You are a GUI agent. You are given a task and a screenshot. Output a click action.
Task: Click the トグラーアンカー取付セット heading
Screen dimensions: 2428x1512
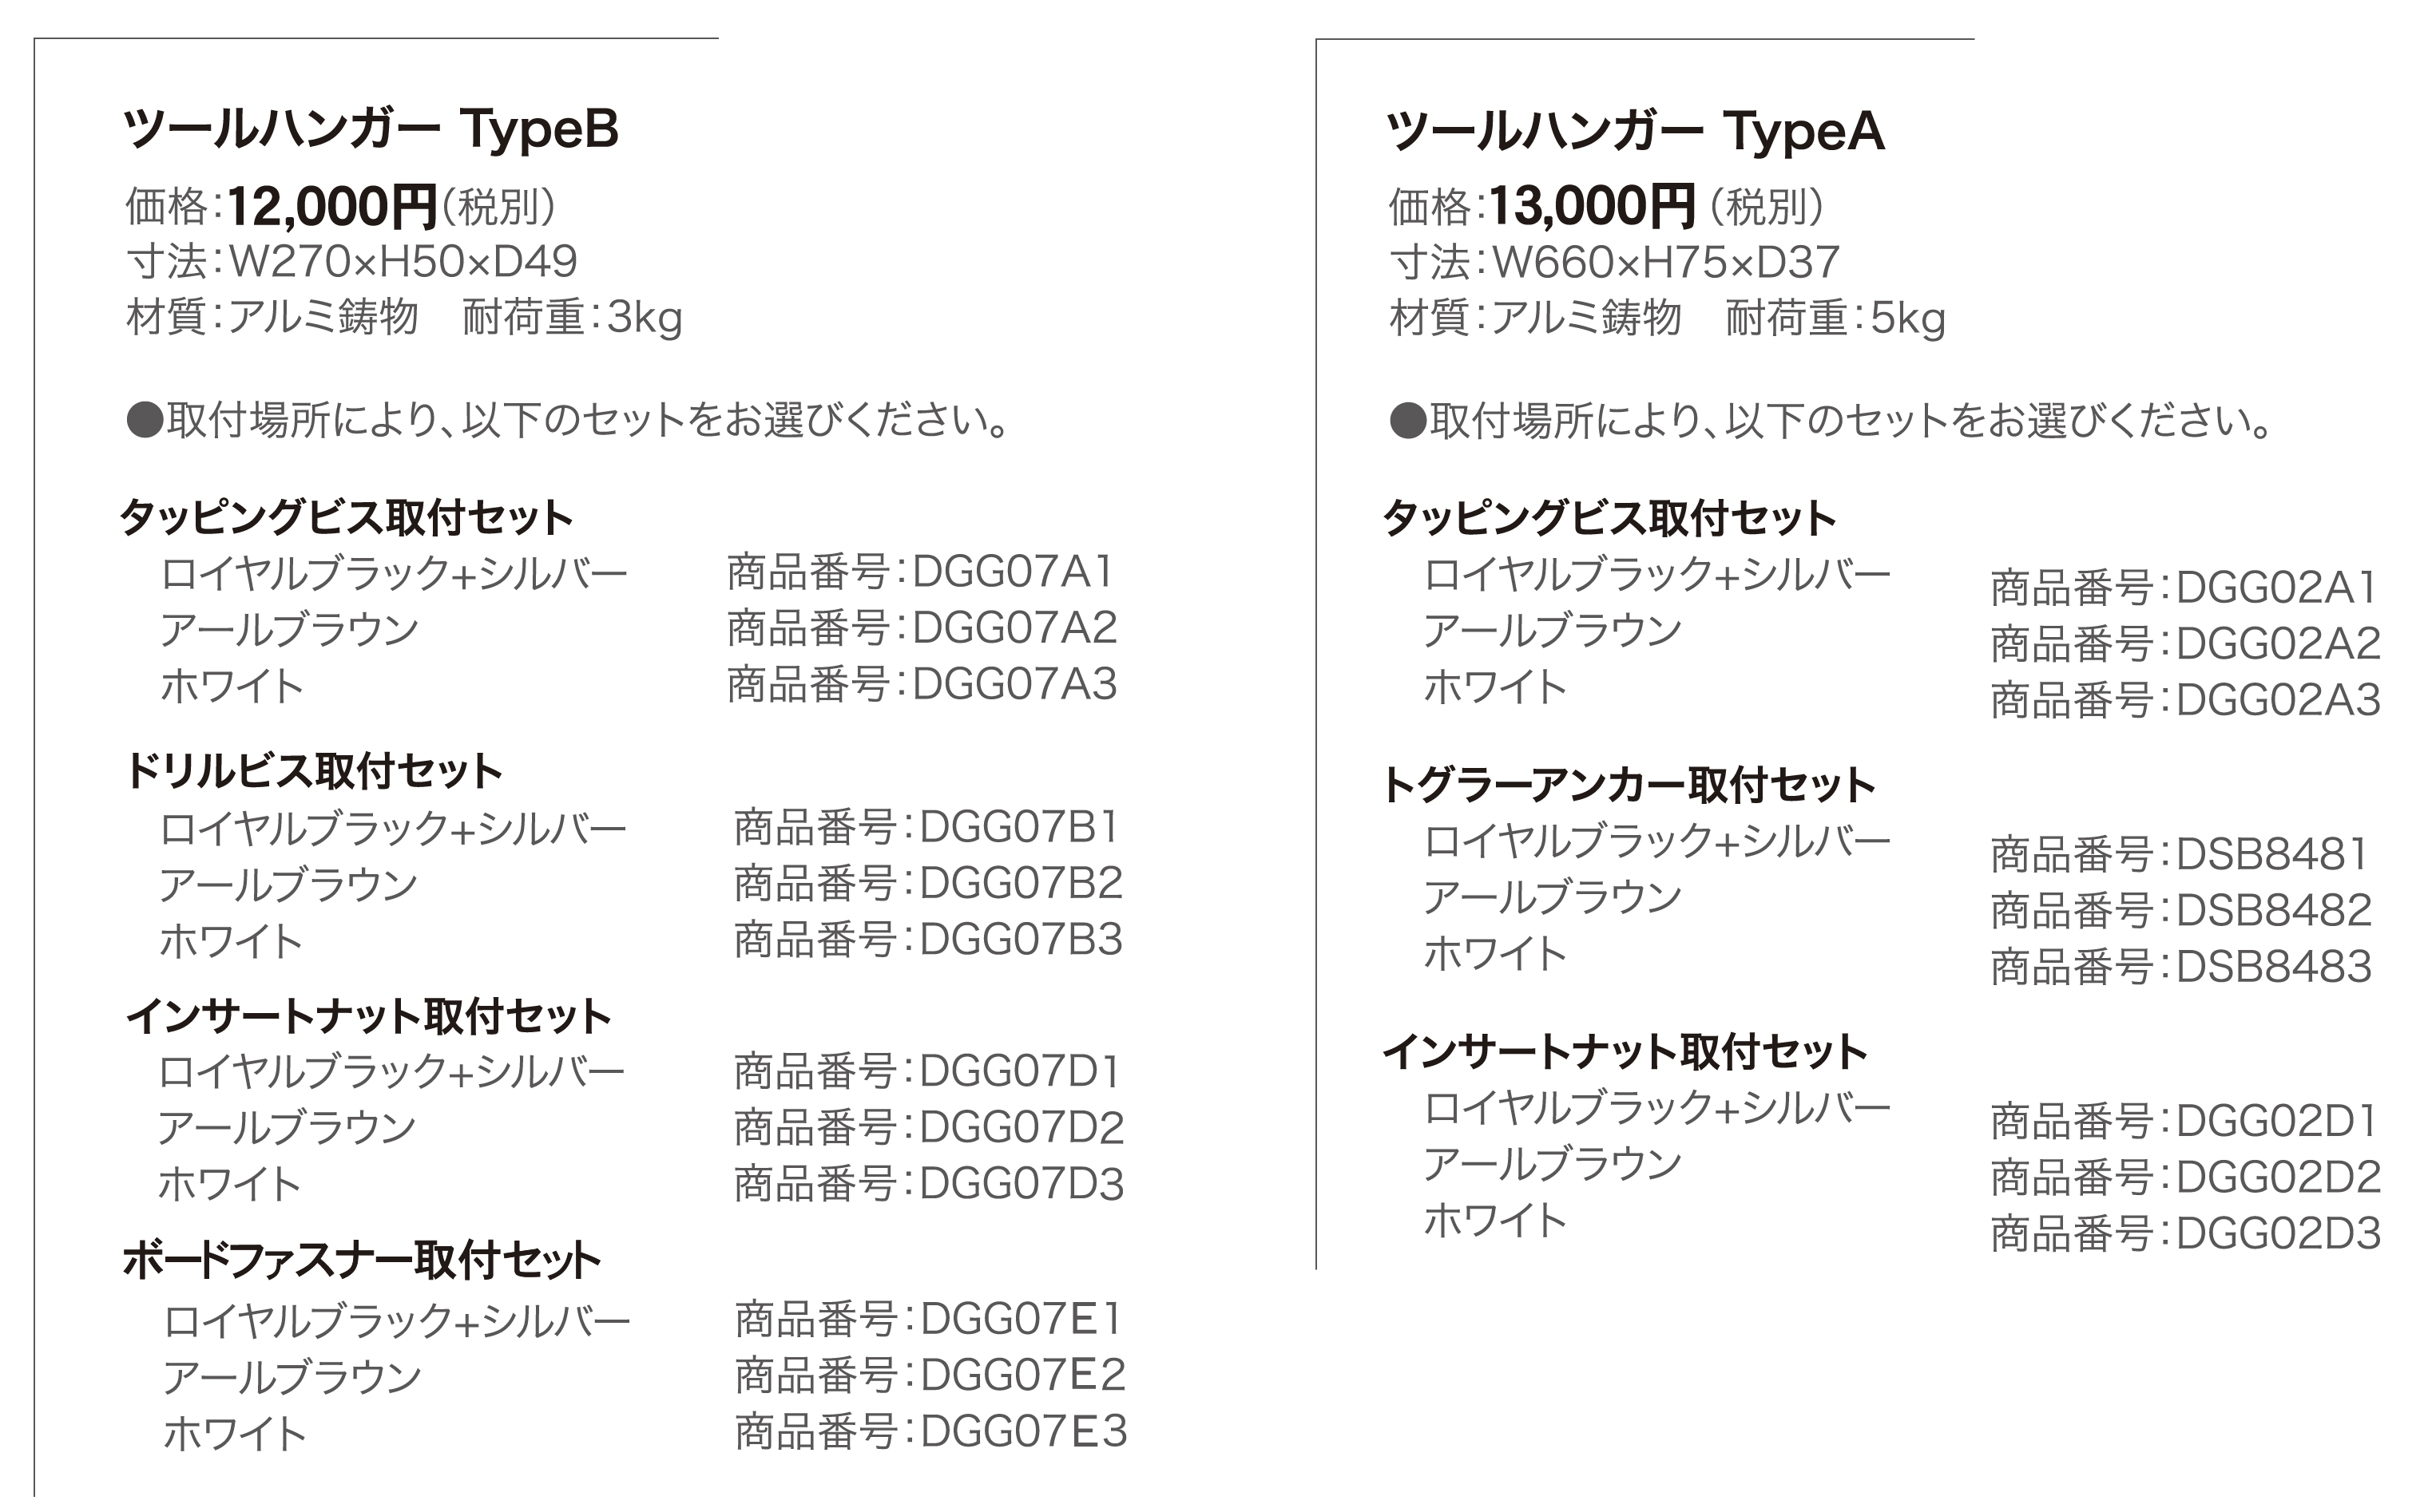click(1629, 785)
